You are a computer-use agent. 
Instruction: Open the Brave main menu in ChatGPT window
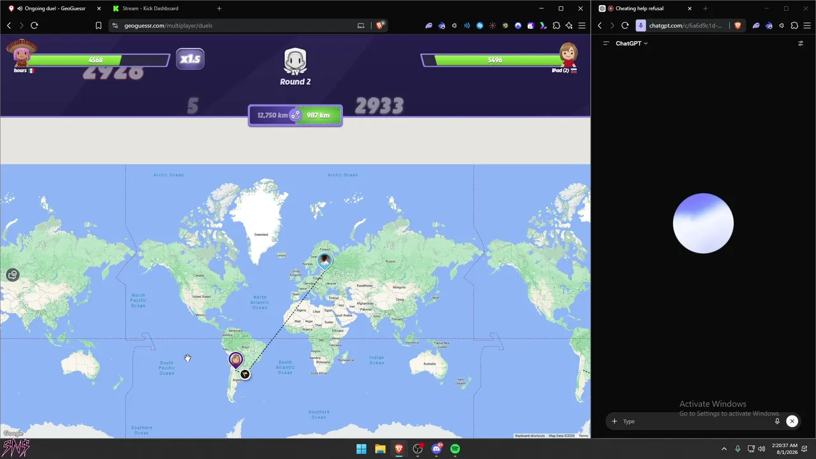pyautogui.click(x=807, y=25)
